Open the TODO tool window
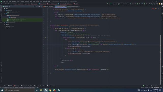The image size is (163, 92). [x=10, y=86]
